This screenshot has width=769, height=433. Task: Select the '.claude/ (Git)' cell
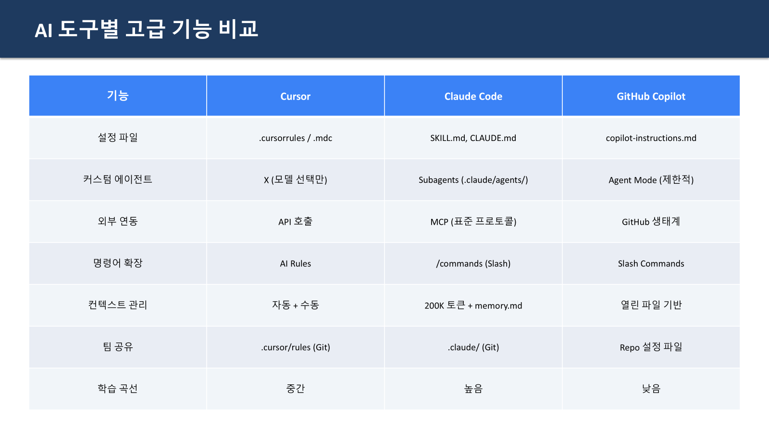coord(473,347)
